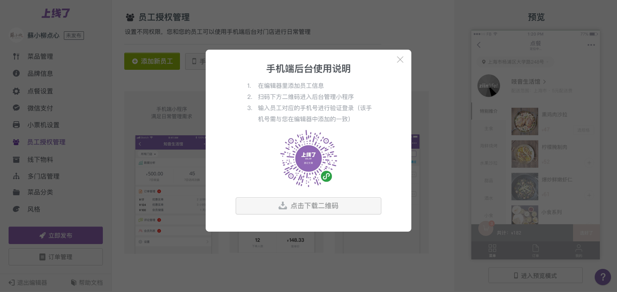Open 线下物料 in the sidebar

tap(40, 160)
